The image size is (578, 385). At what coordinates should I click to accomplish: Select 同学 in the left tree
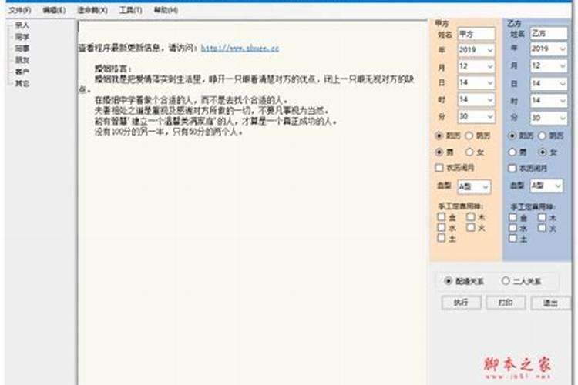point(22,37)
